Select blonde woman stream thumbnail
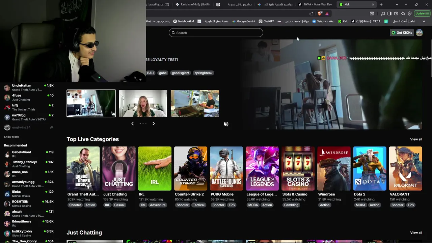432x243 pixels. point(143,103)
